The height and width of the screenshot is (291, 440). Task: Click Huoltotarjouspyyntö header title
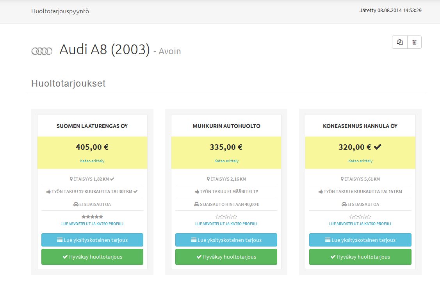coord(60,11)
